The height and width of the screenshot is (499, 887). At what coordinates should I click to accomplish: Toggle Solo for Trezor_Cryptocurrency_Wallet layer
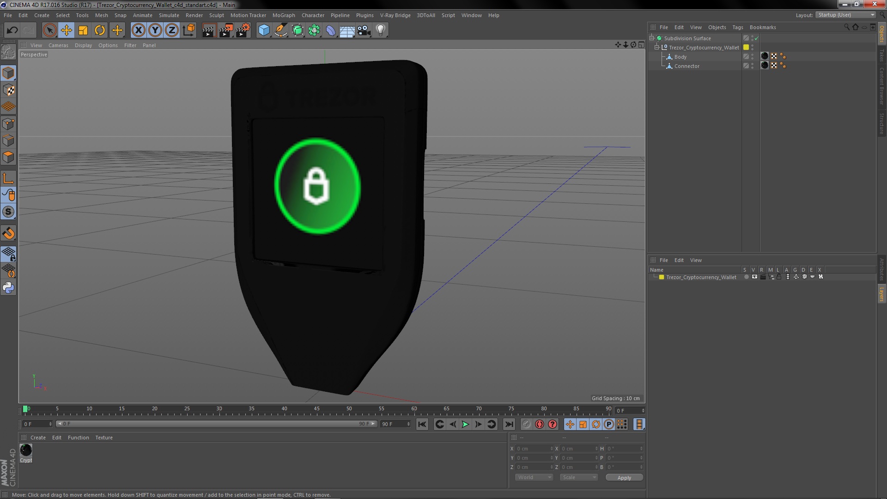click(746, 277)
